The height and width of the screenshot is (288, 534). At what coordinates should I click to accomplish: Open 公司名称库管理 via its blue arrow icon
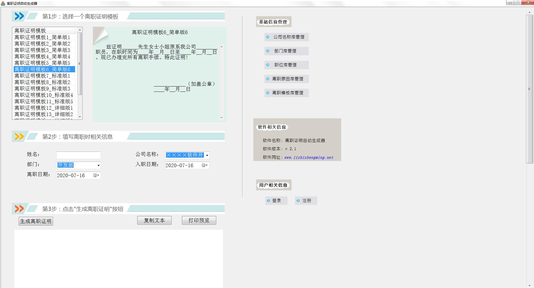(268, 37)
